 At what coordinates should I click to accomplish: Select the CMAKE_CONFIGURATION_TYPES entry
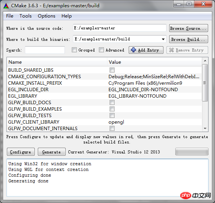[44, 77]
